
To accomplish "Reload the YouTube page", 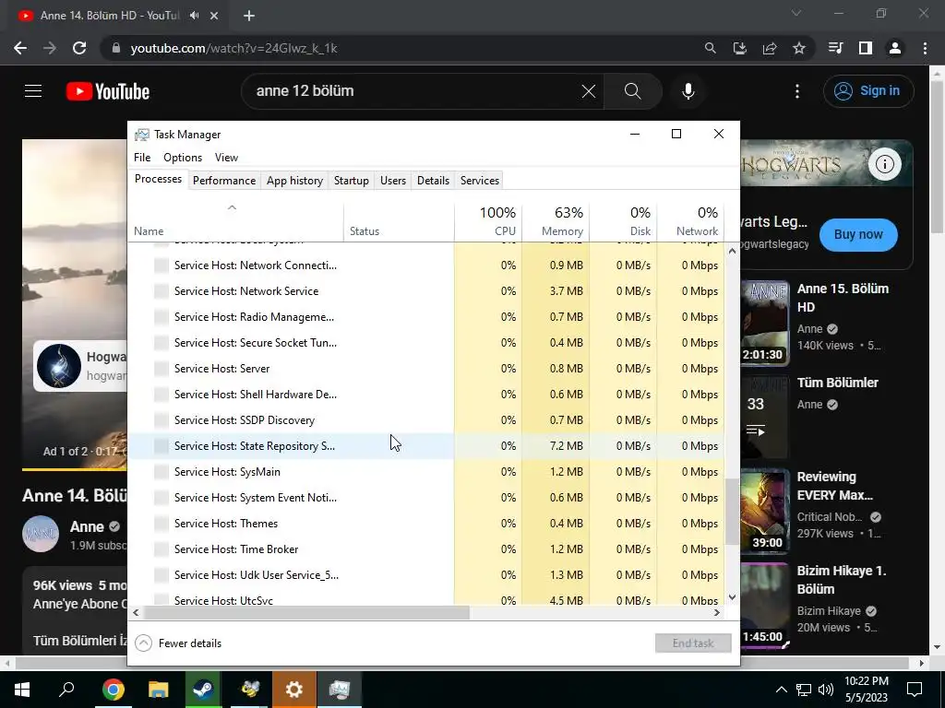I will pyautogui.click(x=79, y=48).
